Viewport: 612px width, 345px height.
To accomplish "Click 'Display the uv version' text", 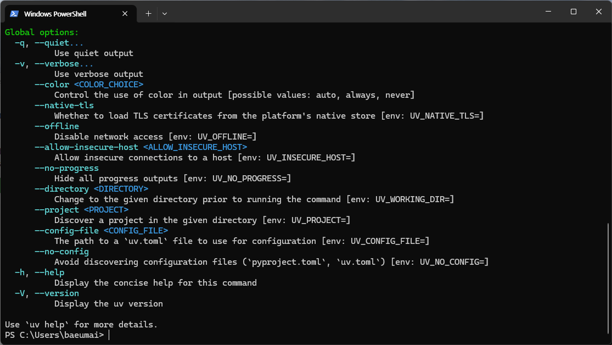I will click(x=109, y=304).
